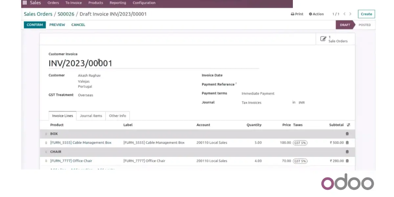Click quantity 4.00 cell
Screen dimensions: 394x197
point(258,161)
